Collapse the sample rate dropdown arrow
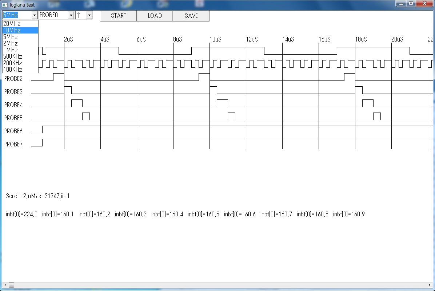Viewport: 435px width, 291px height. (35, 15)
